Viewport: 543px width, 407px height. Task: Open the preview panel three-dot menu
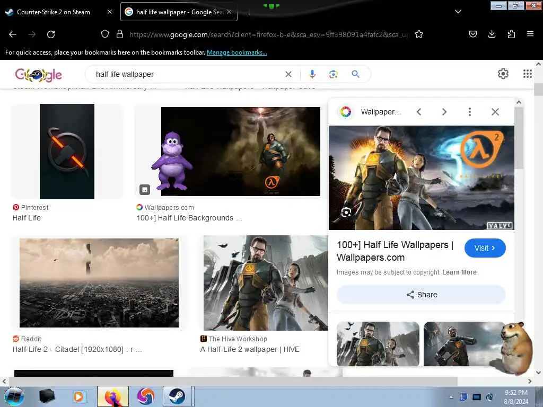click(470, 112)
